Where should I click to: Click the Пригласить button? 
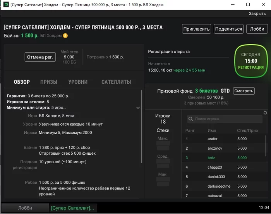[x=196, y=29]
